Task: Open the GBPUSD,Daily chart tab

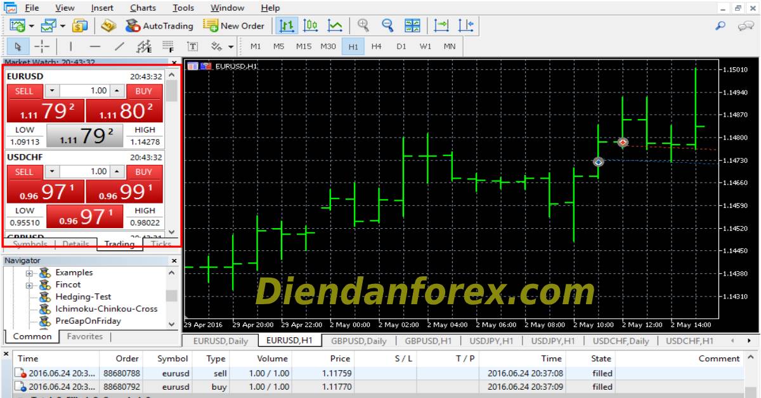Action: (x=358, y=341)
